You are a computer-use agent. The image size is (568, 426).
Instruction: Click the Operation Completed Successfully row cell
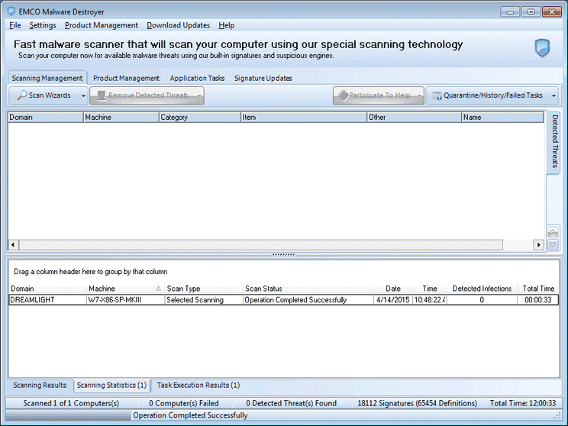[x=308, y=300]
